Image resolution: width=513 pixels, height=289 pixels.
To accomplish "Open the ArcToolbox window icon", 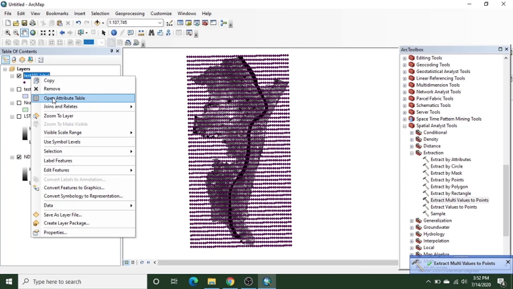I will [205, 23].
